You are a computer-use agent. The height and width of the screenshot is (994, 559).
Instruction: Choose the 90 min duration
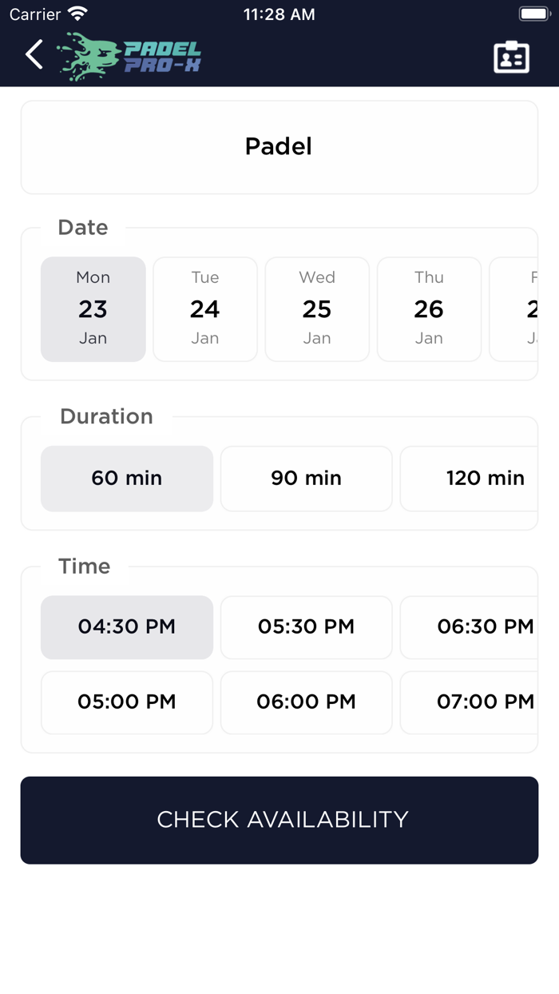(307, 479)
